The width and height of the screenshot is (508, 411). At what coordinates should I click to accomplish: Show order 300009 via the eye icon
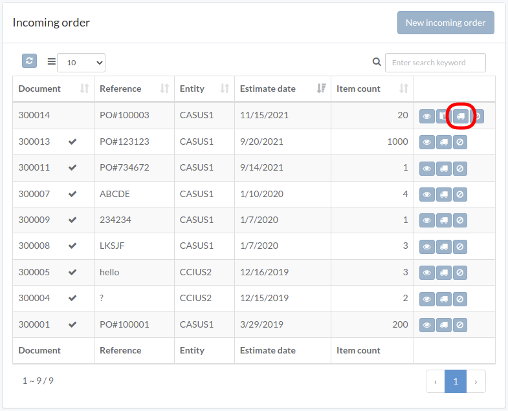[x=427, y=220]
